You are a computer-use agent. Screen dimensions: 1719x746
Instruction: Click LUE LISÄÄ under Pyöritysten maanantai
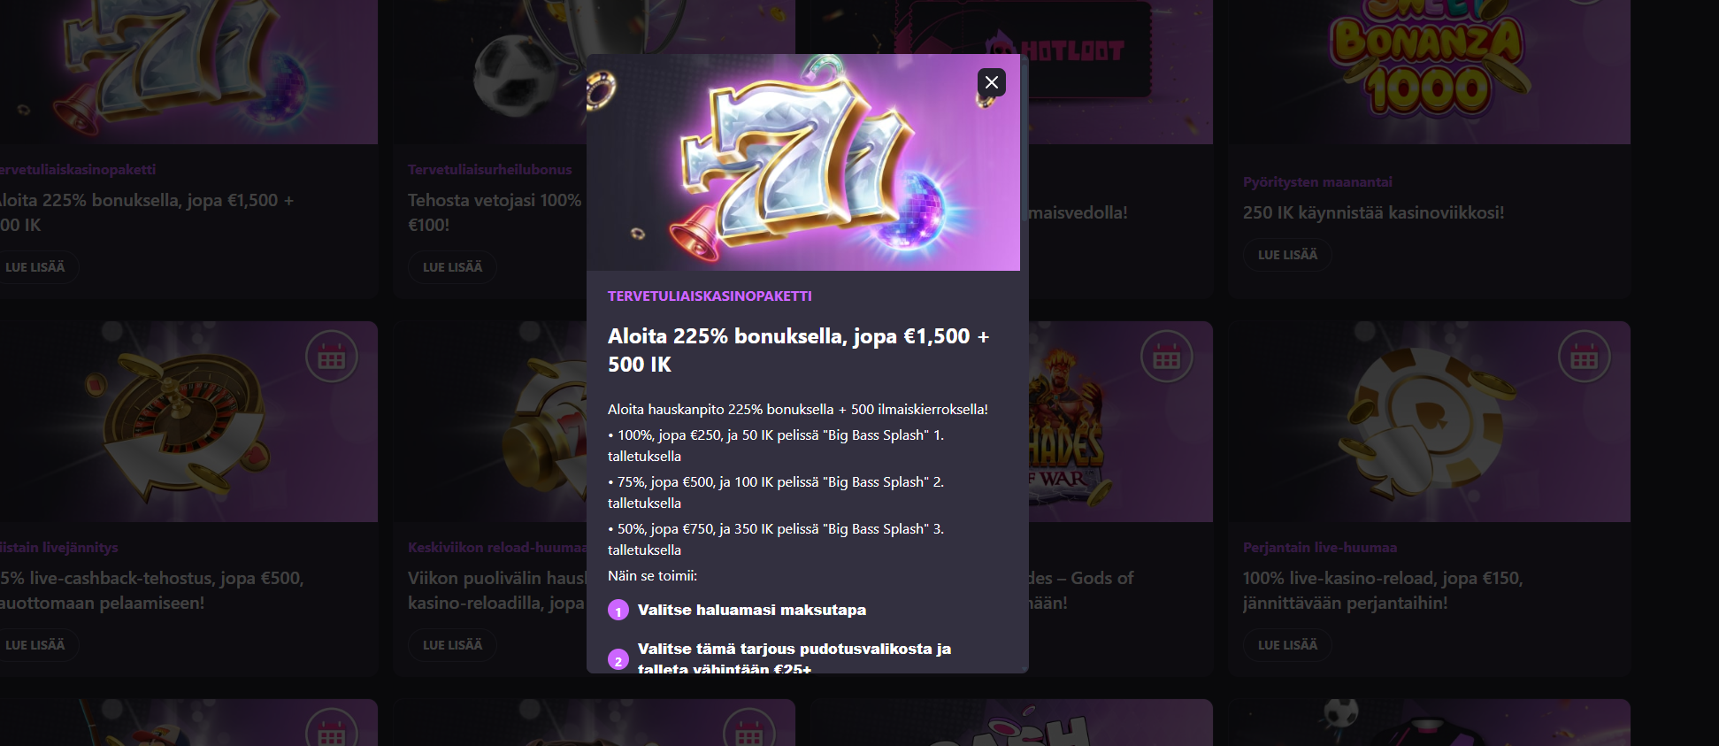pos(1287,255)
